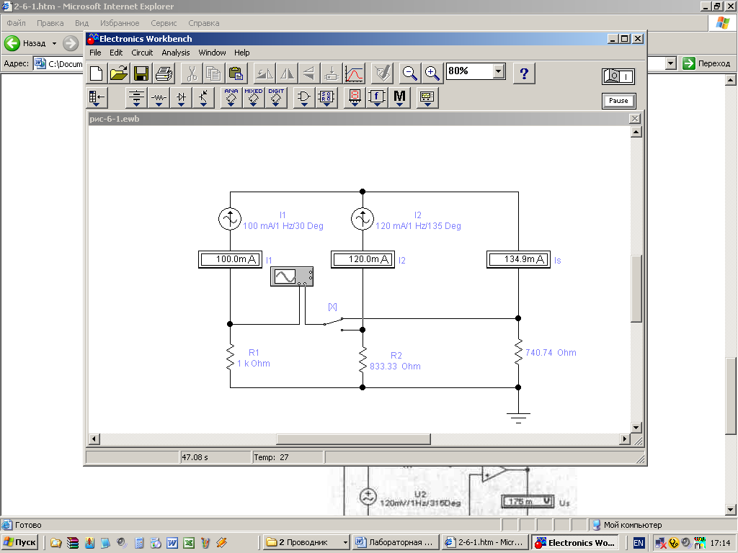Open the Mixed ICs parts bin
The width and height of the screenshot is (738, 553).
click(x=253, y=98)
